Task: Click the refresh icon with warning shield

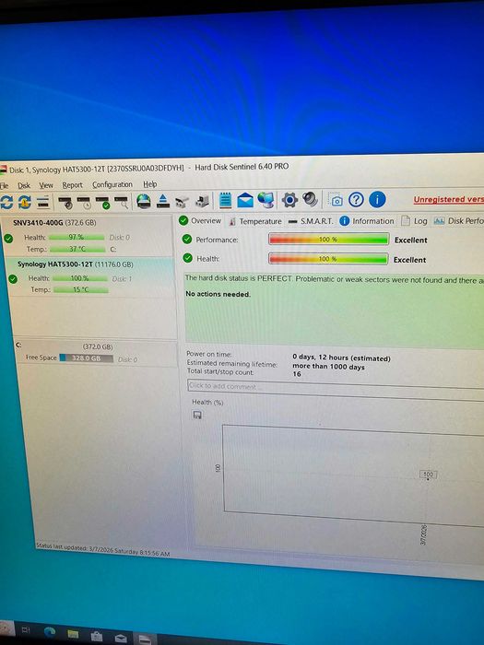Action: point(25,202)
